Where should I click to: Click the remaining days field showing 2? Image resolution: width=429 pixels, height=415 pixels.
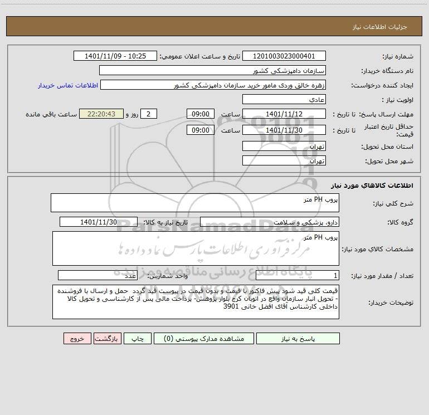coord(149,114)
